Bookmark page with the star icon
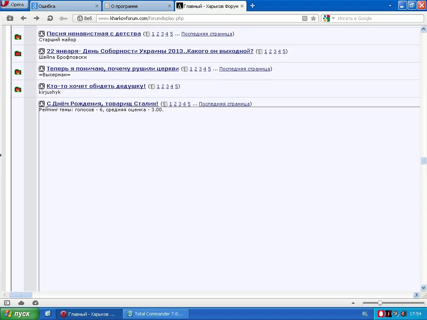 (x=314, y=18)
